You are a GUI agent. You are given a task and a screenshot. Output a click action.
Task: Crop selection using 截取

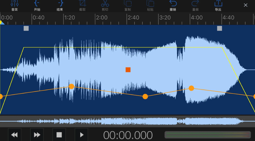(82, 5)
